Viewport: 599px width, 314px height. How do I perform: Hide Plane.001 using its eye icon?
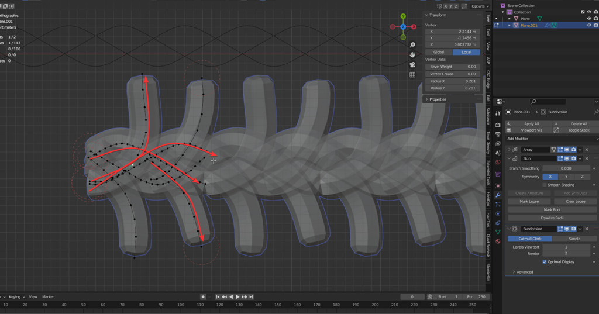tap(589, 26)
